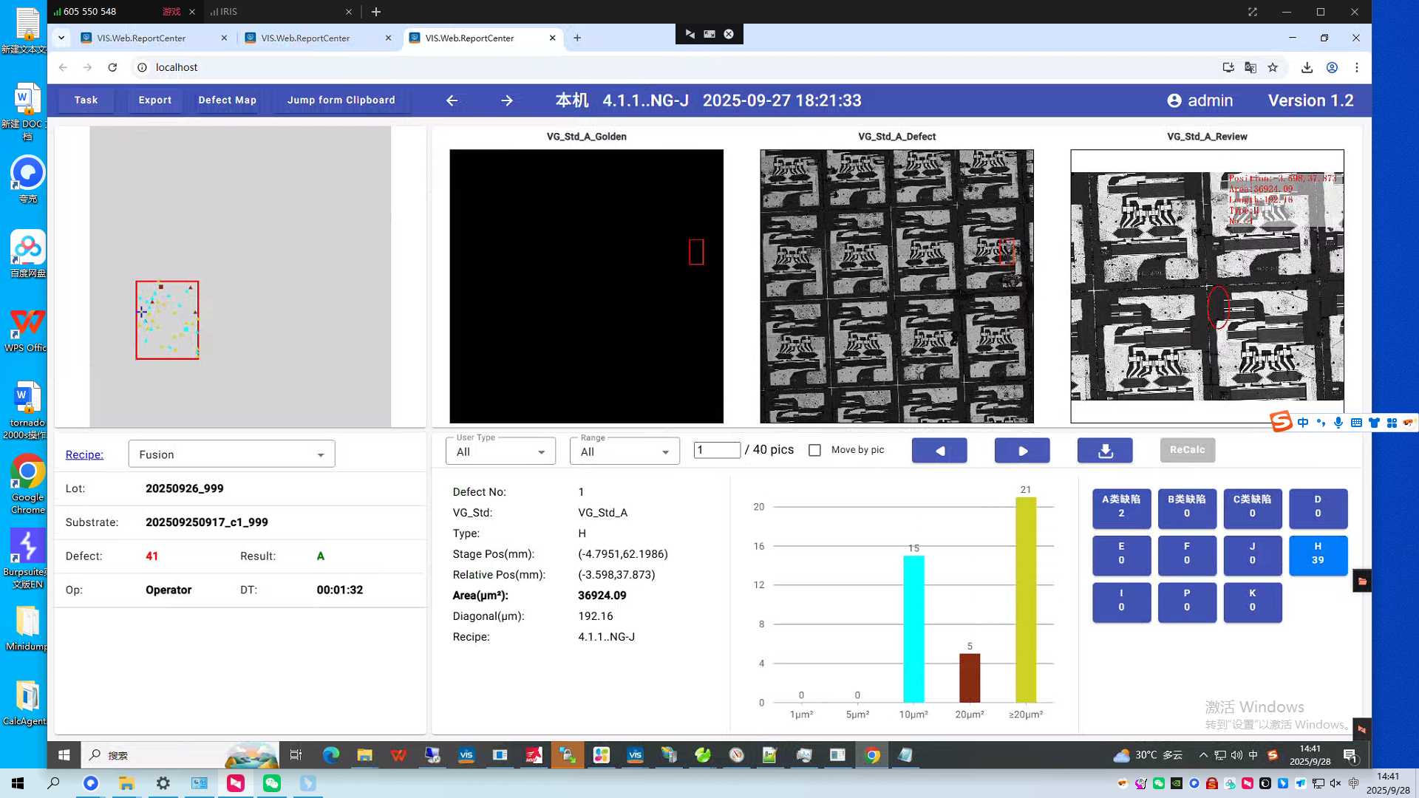Click the previous picture blue button
This screenshot has width=1419, height=798.
pyautogui.click(x=939, y=451)
